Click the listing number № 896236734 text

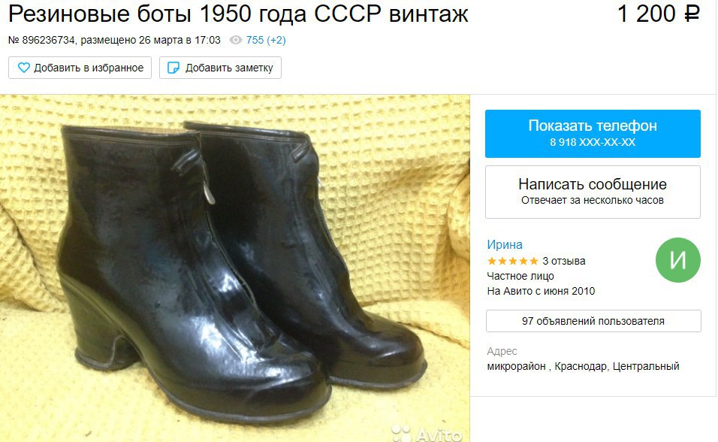[x=41, y=41]
